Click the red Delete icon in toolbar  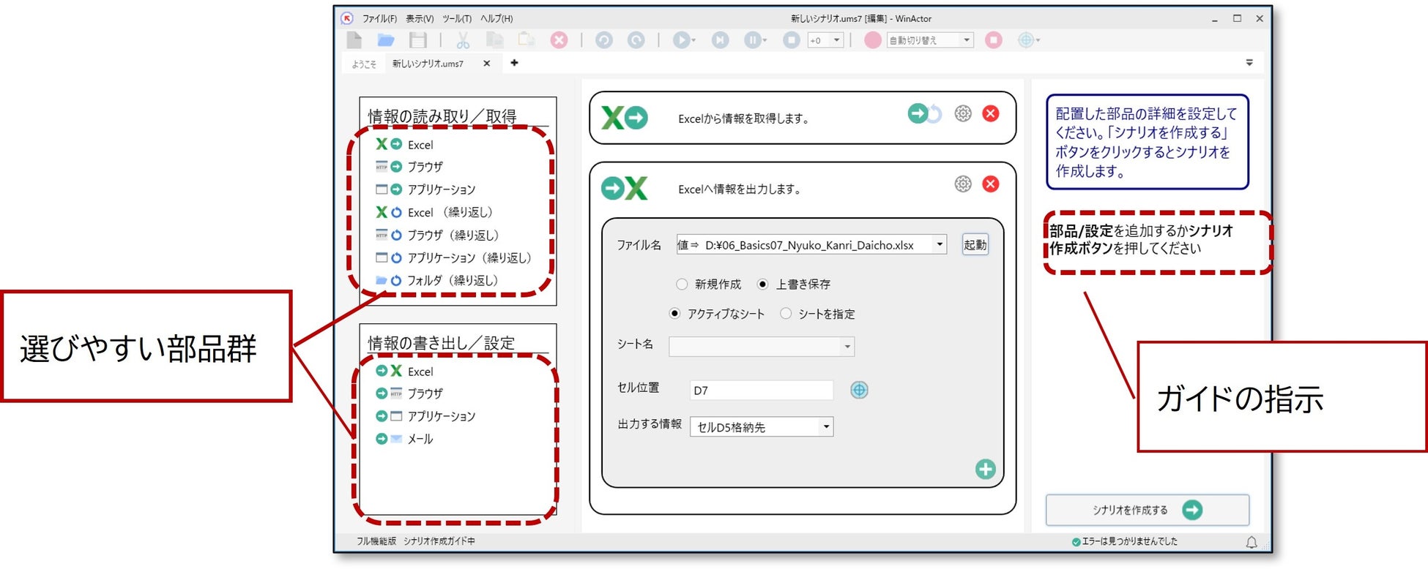[559, 40]
